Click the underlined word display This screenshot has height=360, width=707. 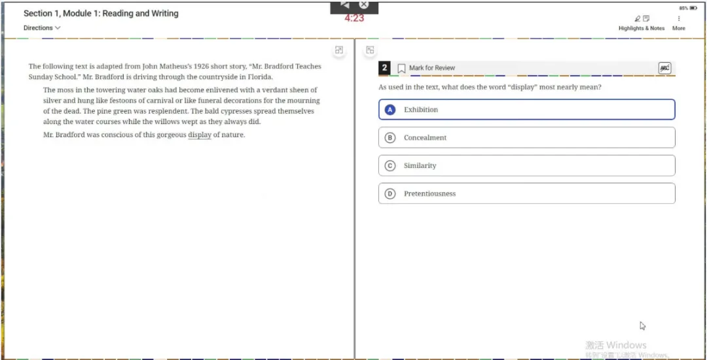[x=200, y=135]
